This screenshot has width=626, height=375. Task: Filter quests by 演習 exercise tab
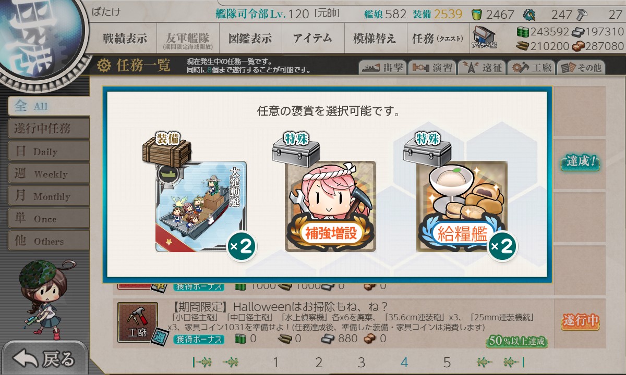[431, 67]
